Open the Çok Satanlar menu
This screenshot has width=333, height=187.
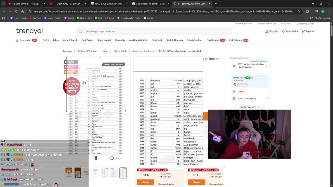coord(239,40)
